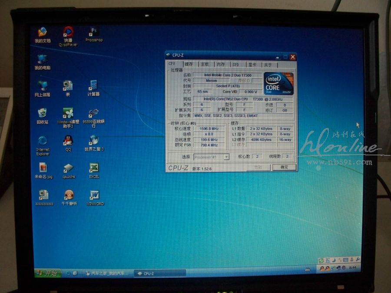The height and width of the screenshot is (293, 391).
Task: Click the CPU-Z taskbar button
Action: [160, 273]
